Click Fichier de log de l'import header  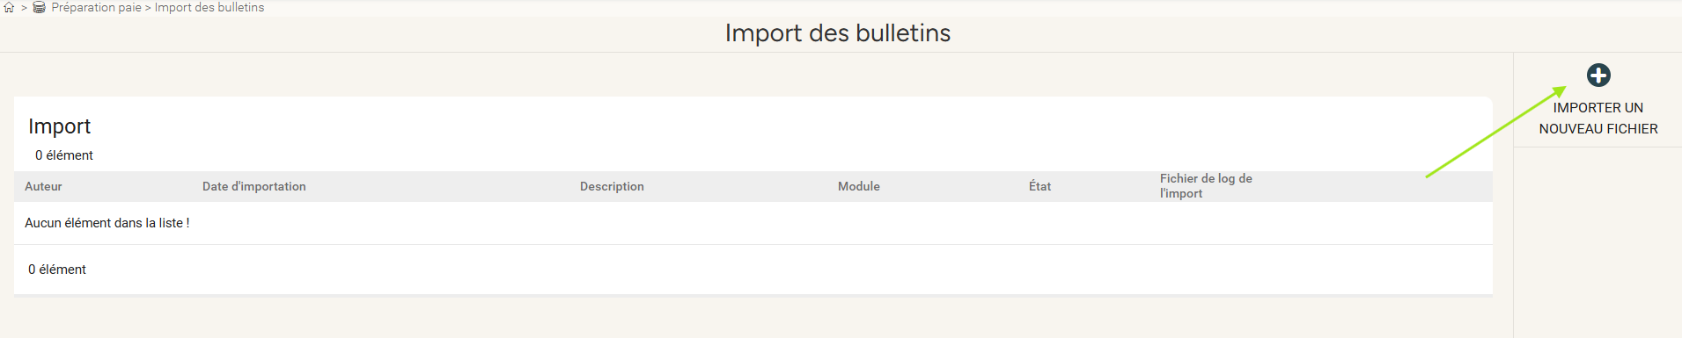1206,186
